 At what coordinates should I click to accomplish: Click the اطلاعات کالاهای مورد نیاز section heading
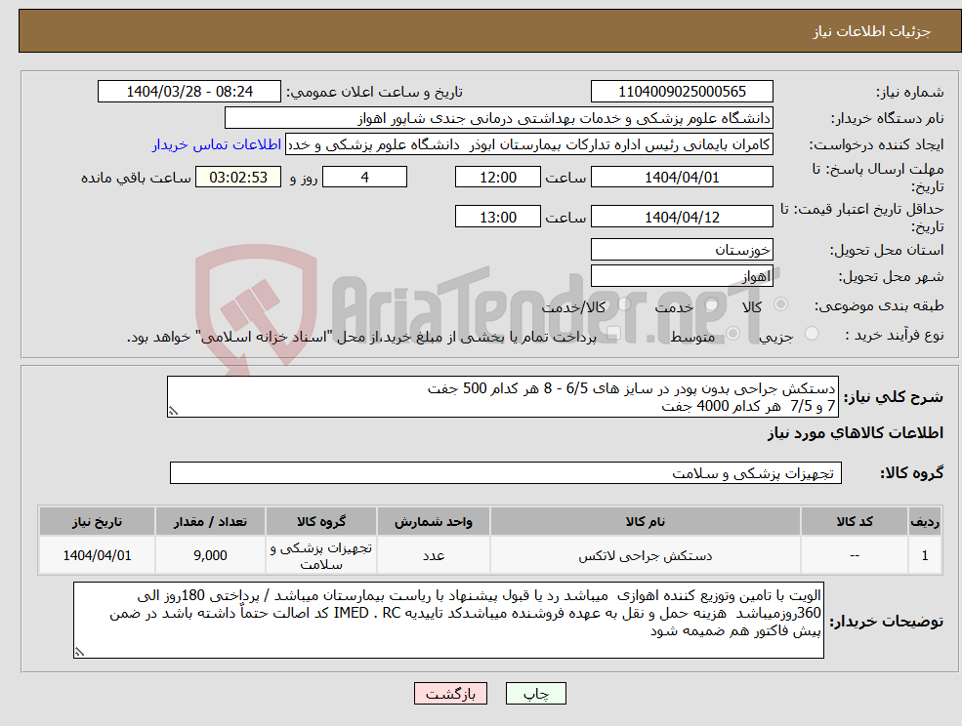click(x=856, y=433)
